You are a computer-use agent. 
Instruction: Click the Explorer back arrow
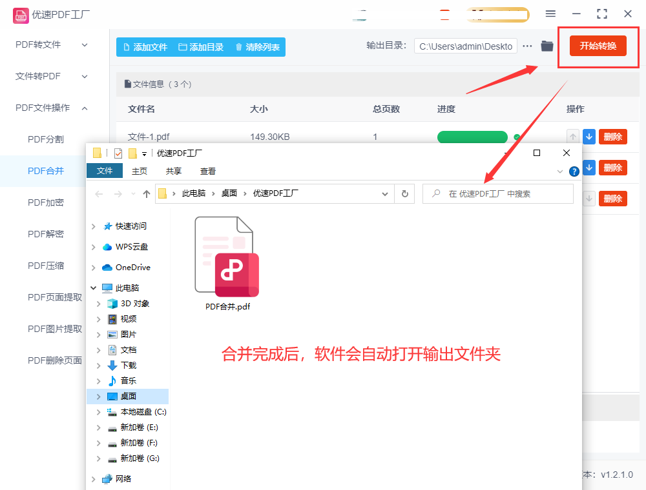(99, 194)
